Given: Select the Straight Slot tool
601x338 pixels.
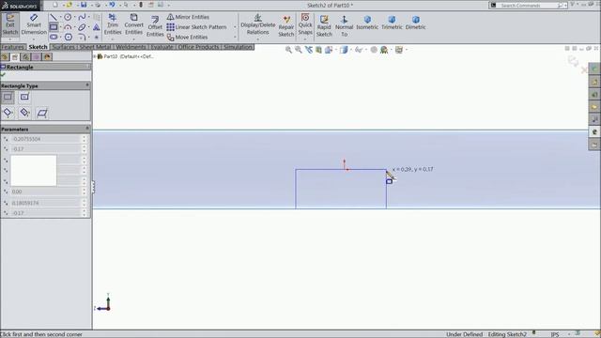Looking at the screenshot, I should click(x=54, y=37).
